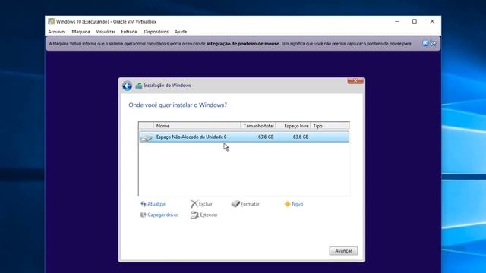The height and width of the screenshot is (273, 486).
Task: Click the 63.6 GB free space value
Action: (301, 136)
